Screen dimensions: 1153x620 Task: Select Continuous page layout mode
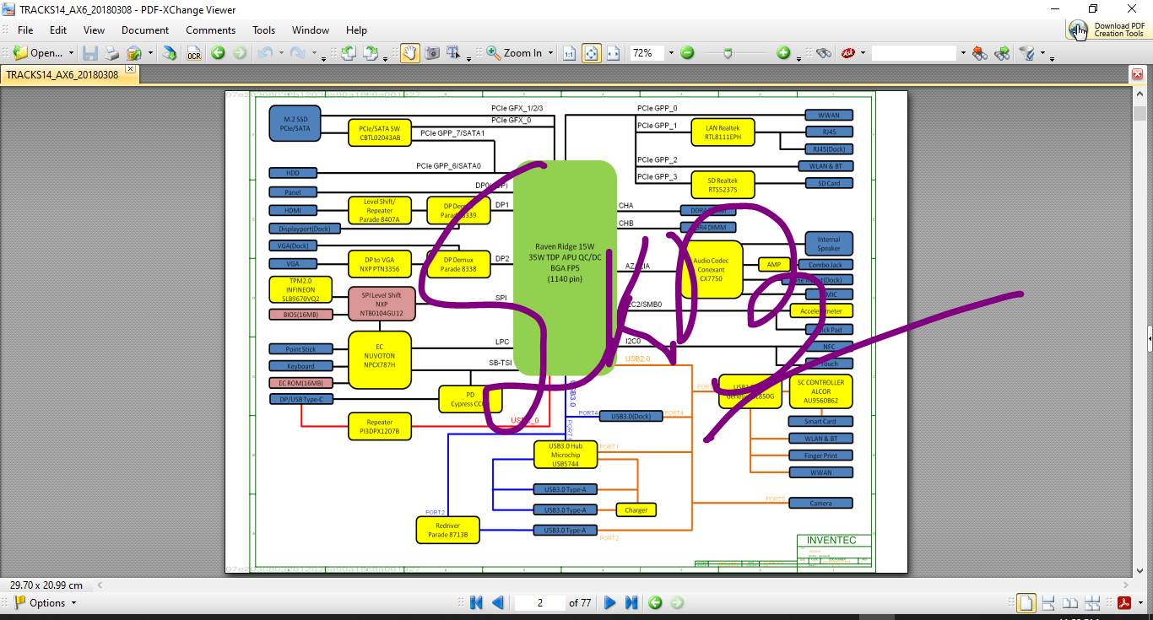pyautogui.click(x=1048, y=602)
